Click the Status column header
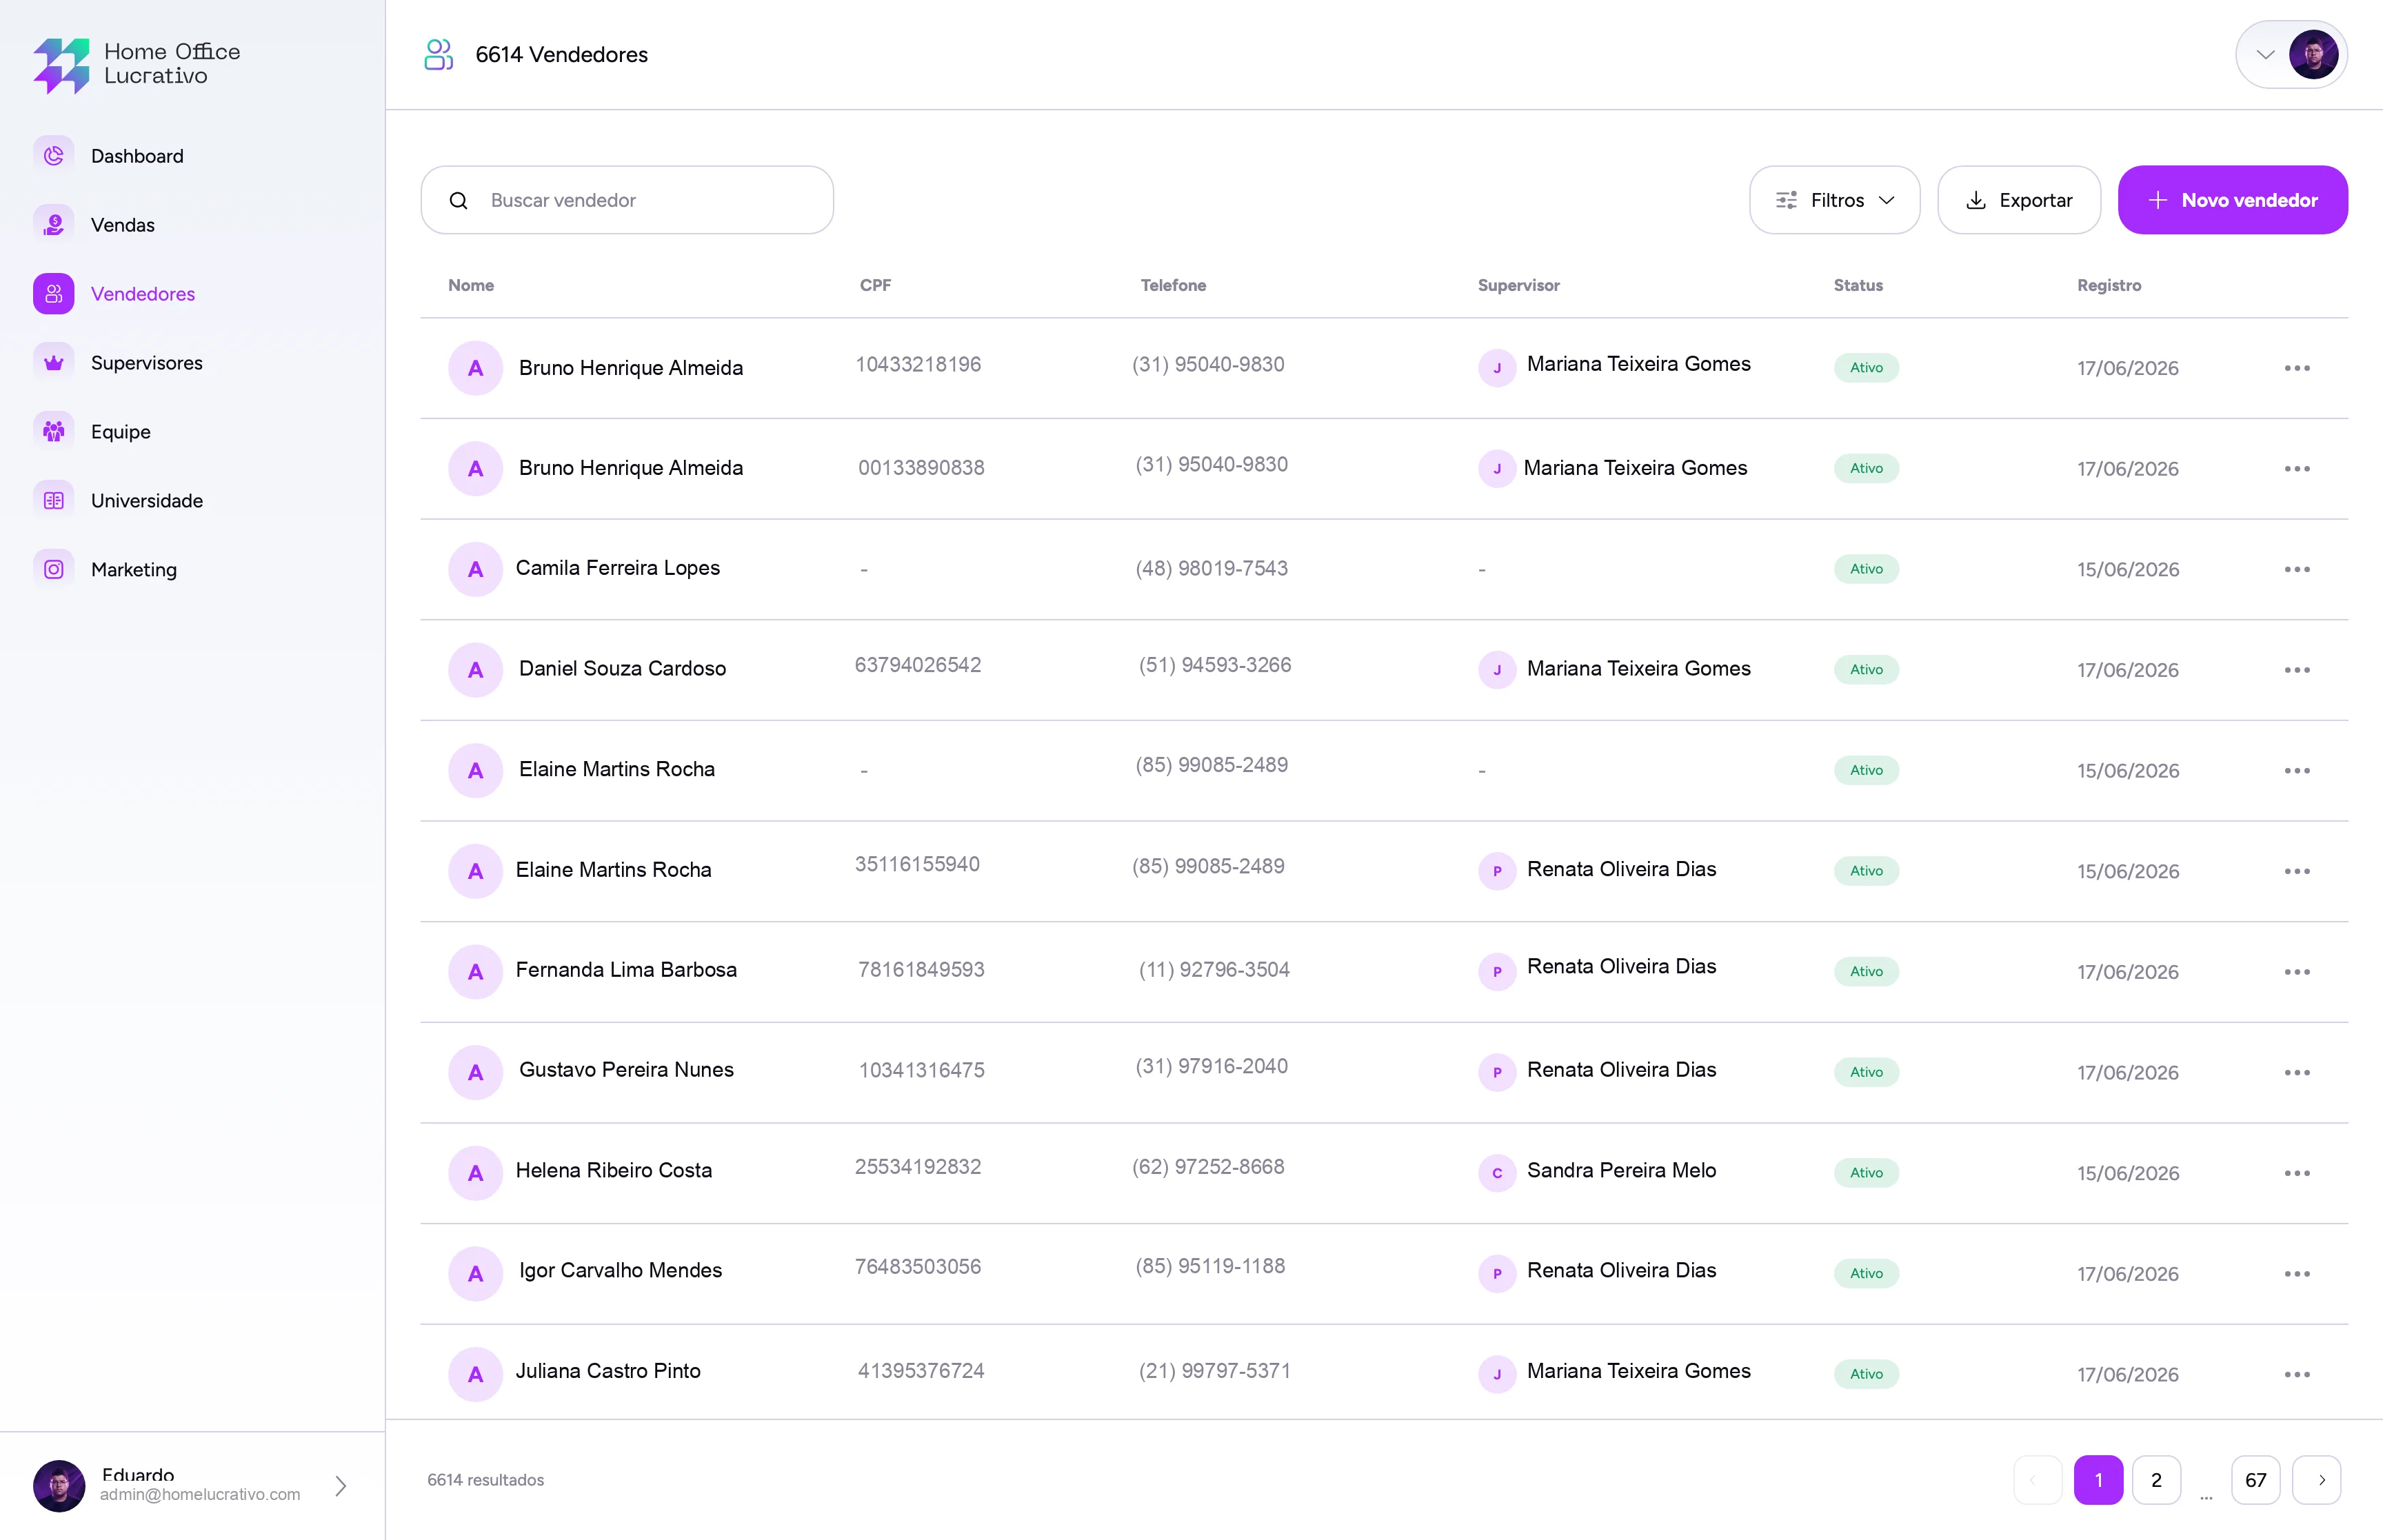 (x=1858, y=285)
